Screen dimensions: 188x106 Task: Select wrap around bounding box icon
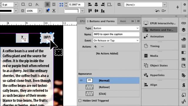pyautogui.click(x=54, y=5)
